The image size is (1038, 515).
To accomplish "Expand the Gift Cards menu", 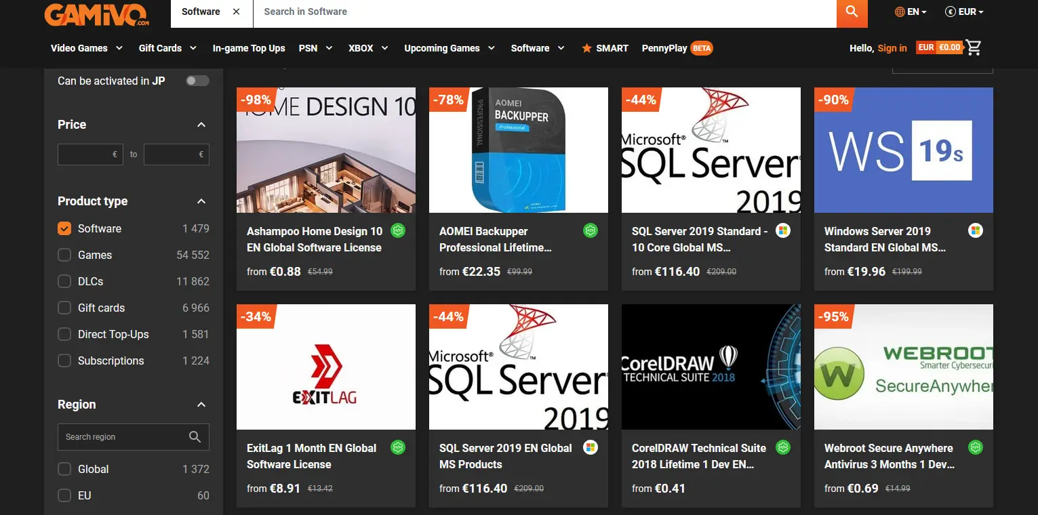I will [x=167, y=48].
